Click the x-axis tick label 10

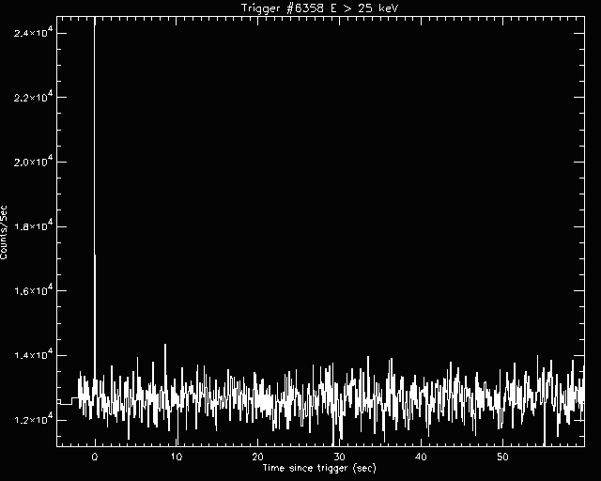tap(177, 457)
